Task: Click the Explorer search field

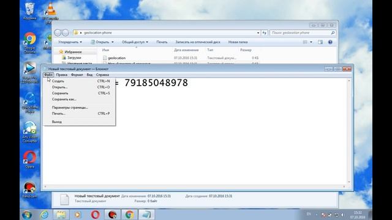Action: pos(303,32)
